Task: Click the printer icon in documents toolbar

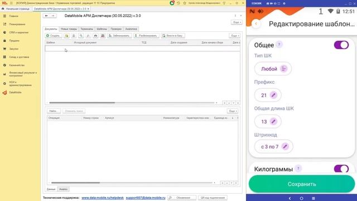Action: [x=95, y=36]
